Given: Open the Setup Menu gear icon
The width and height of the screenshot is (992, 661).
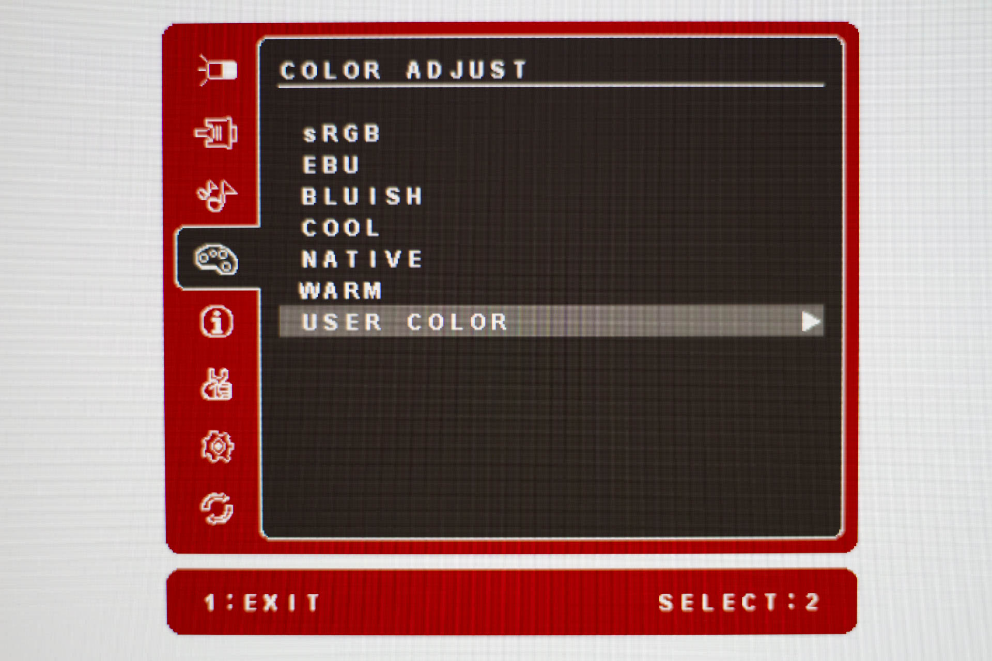Looking at the screenshot, I should coord(217,447).
